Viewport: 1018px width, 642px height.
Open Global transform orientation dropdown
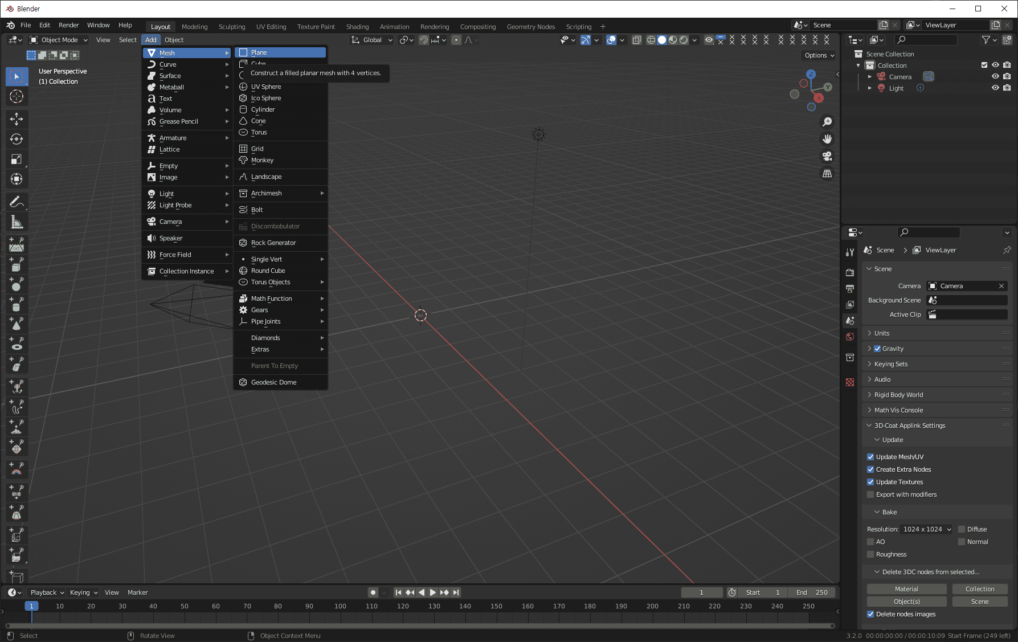372,40
